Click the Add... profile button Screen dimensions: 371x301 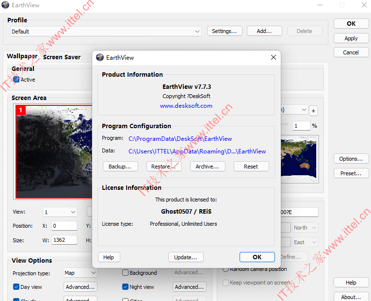pyautogui.click(x=264, y=31)
